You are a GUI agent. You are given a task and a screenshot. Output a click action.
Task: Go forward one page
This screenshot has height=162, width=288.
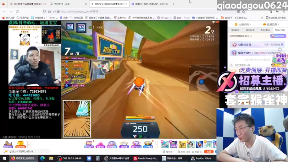click(x=11, y=12)
